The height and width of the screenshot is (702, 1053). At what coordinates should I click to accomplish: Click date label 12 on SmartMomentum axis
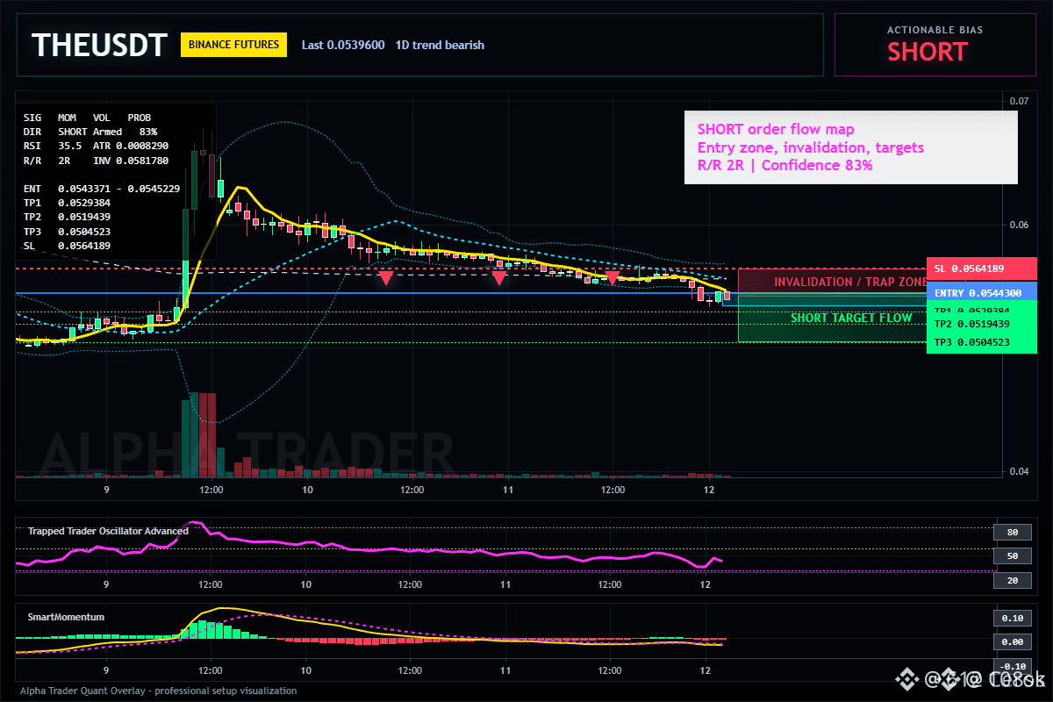[706, 670]
